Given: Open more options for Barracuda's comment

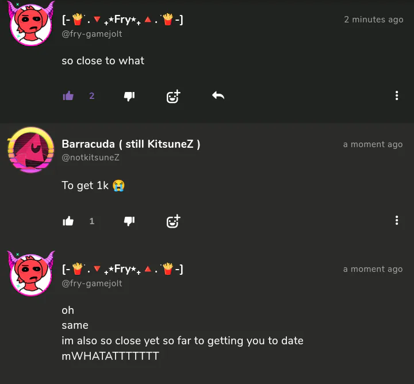Looking at the screenshot, I should pos(397,220).
